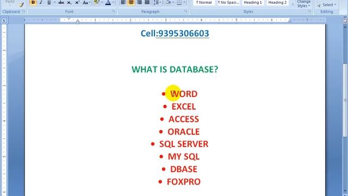The width and height of the screenshot is (348, 196).
Task: Click MY SQL bullet item
Action: click(184, 157)
